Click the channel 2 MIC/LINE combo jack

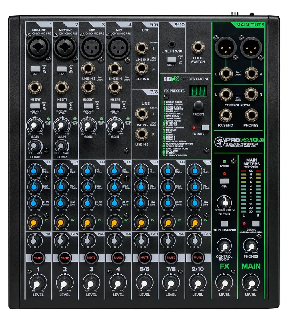coord(65,47)
